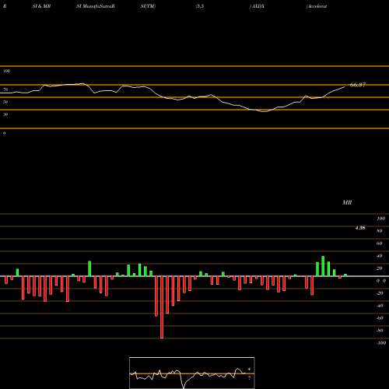Click the MR label above lower chart
Screen dimensions: 389x389
[x=347, y=202]
